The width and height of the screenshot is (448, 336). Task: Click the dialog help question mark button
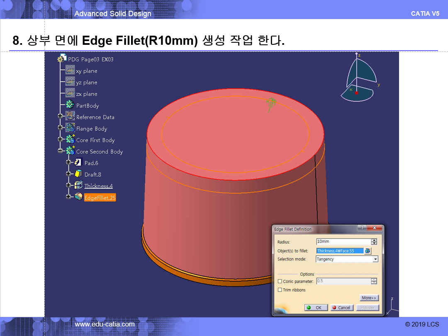click(362, 228)
